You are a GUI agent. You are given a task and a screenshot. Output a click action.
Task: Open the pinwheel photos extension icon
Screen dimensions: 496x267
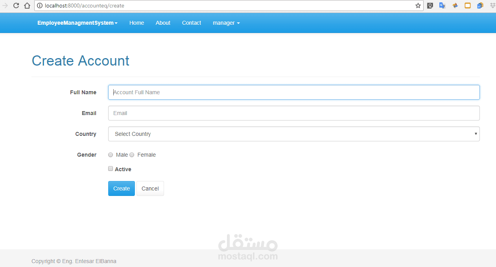455,5
